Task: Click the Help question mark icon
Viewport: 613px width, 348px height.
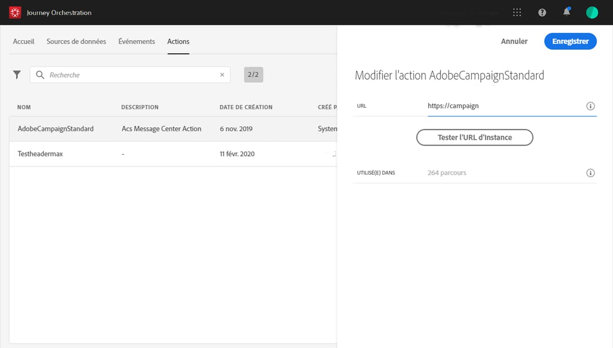Action: click(x=541, y=12)
